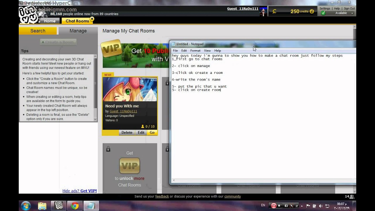
Task: Open Google Chrome from taskbar
Action: (x=75, y=206)
